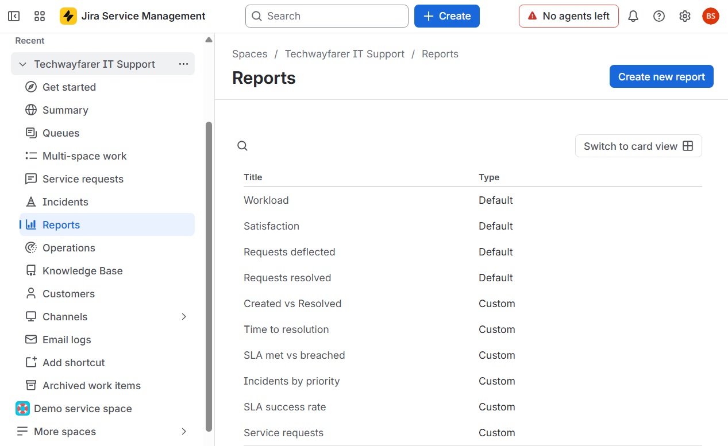The height and width of the screenshot is (446, 728).
Task: Click the sidebar vertical scrollbar
Action: point(209,276)
